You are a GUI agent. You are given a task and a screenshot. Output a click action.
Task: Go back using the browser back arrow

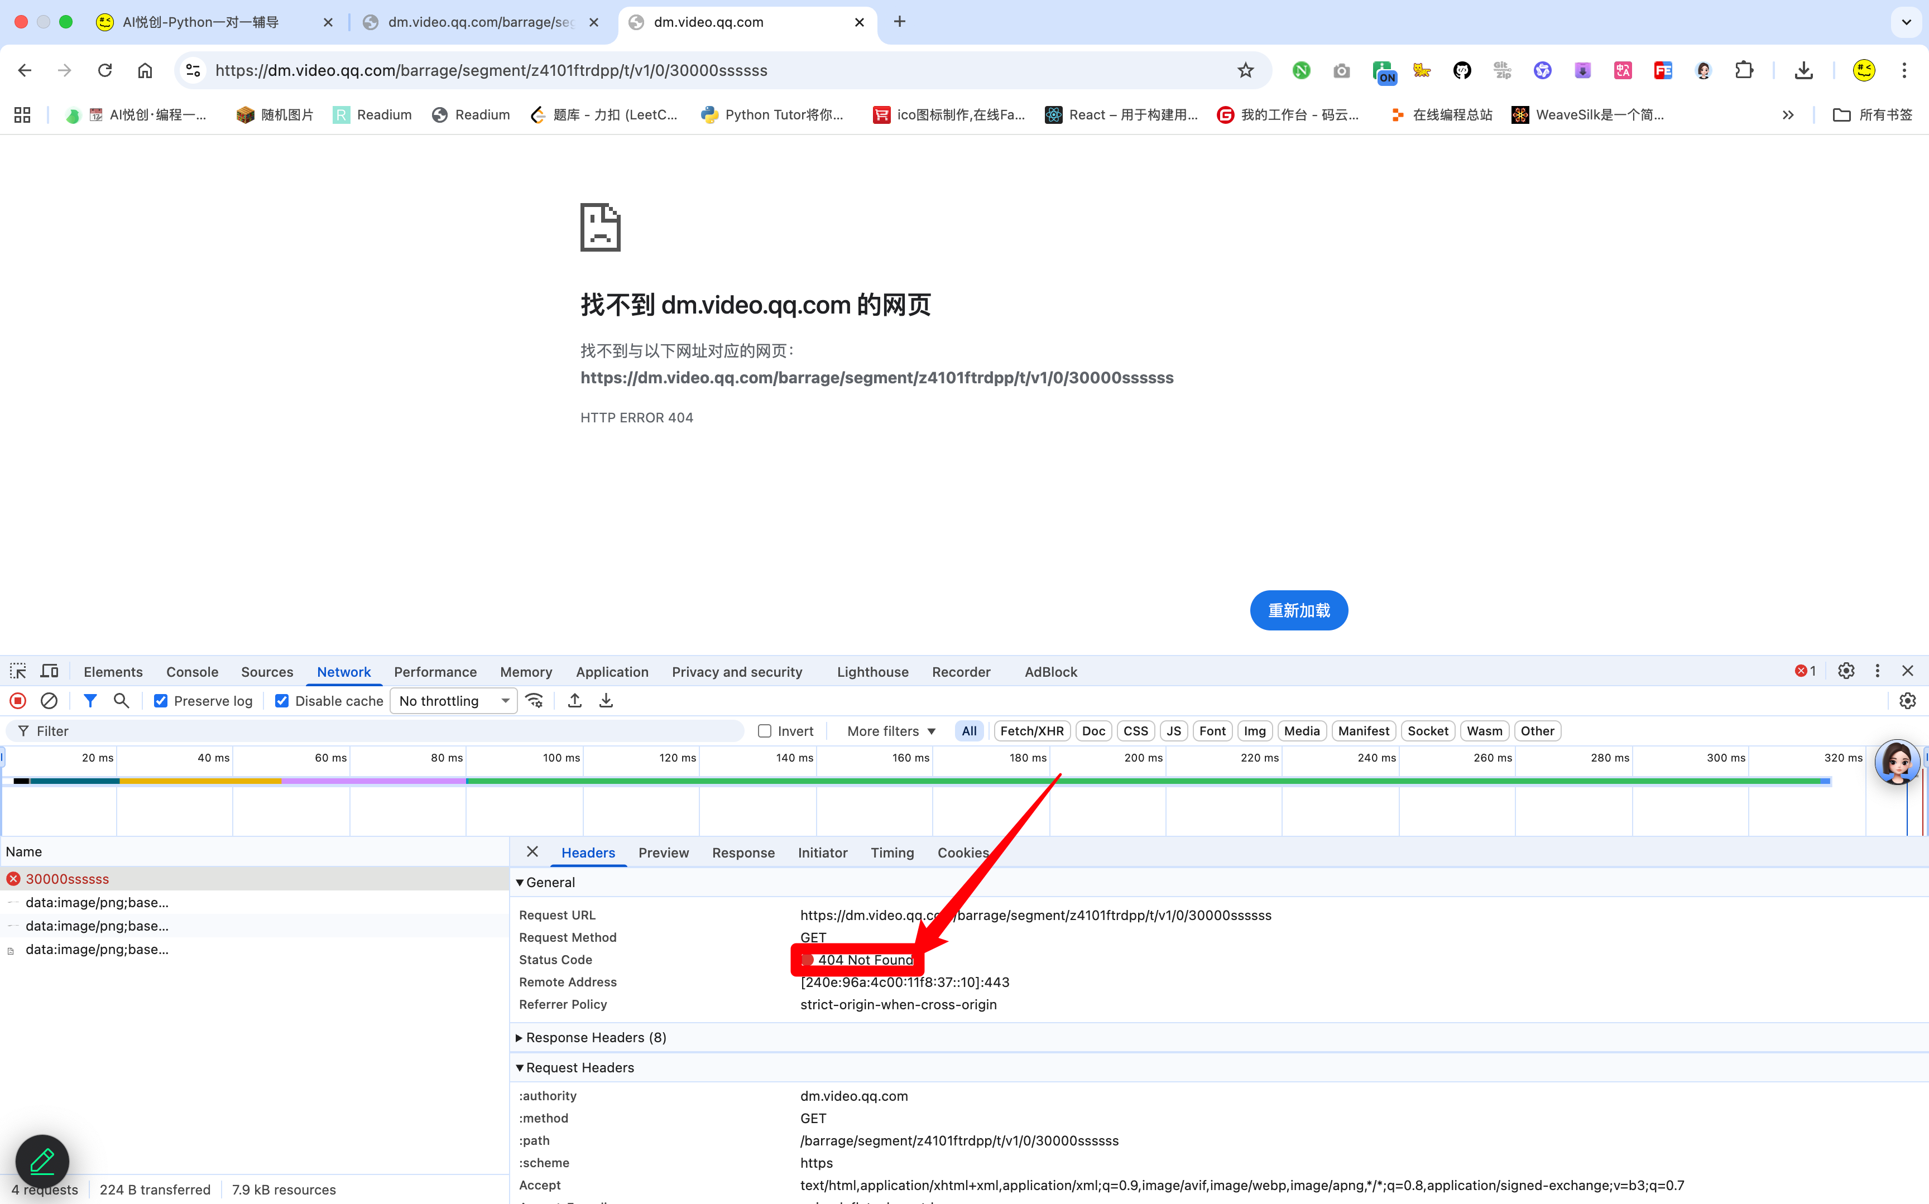[25, 70]
